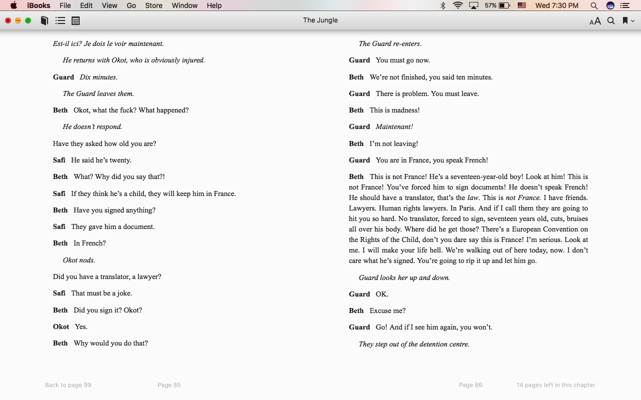Click the "Page 85" footer label
Screen dimensions: 641x400
[x=169, y=385]
